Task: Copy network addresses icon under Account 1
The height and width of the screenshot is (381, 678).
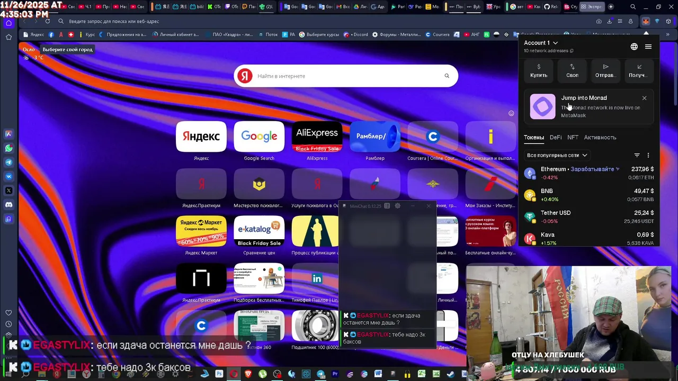Action: pos(572,51)
